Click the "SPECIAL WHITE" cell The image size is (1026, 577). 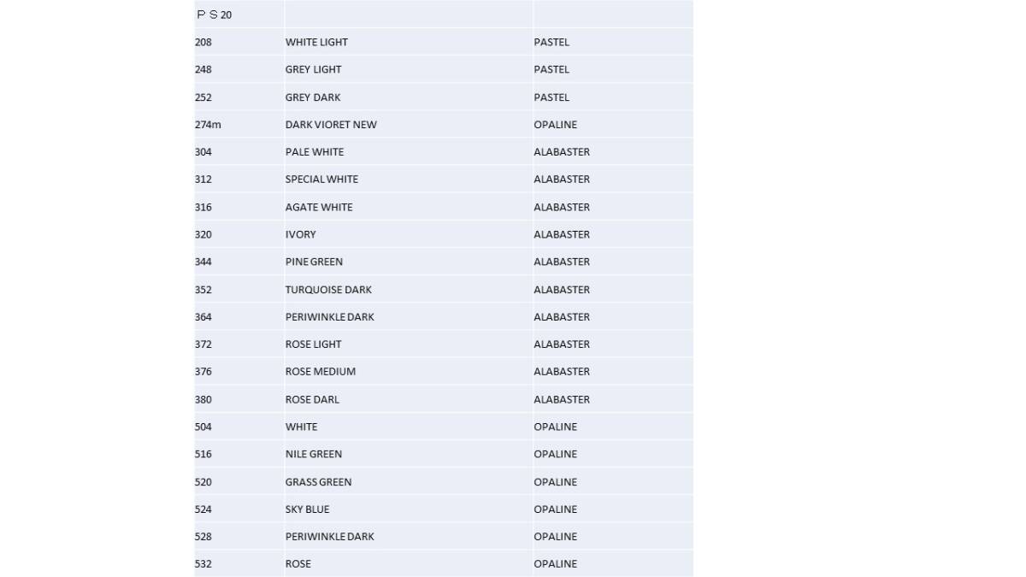(x=321, y=180)
